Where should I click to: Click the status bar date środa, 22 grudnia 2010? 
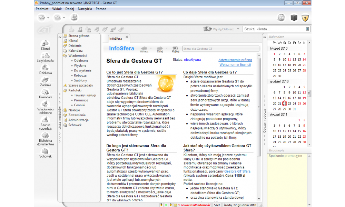tap(240, 205)
